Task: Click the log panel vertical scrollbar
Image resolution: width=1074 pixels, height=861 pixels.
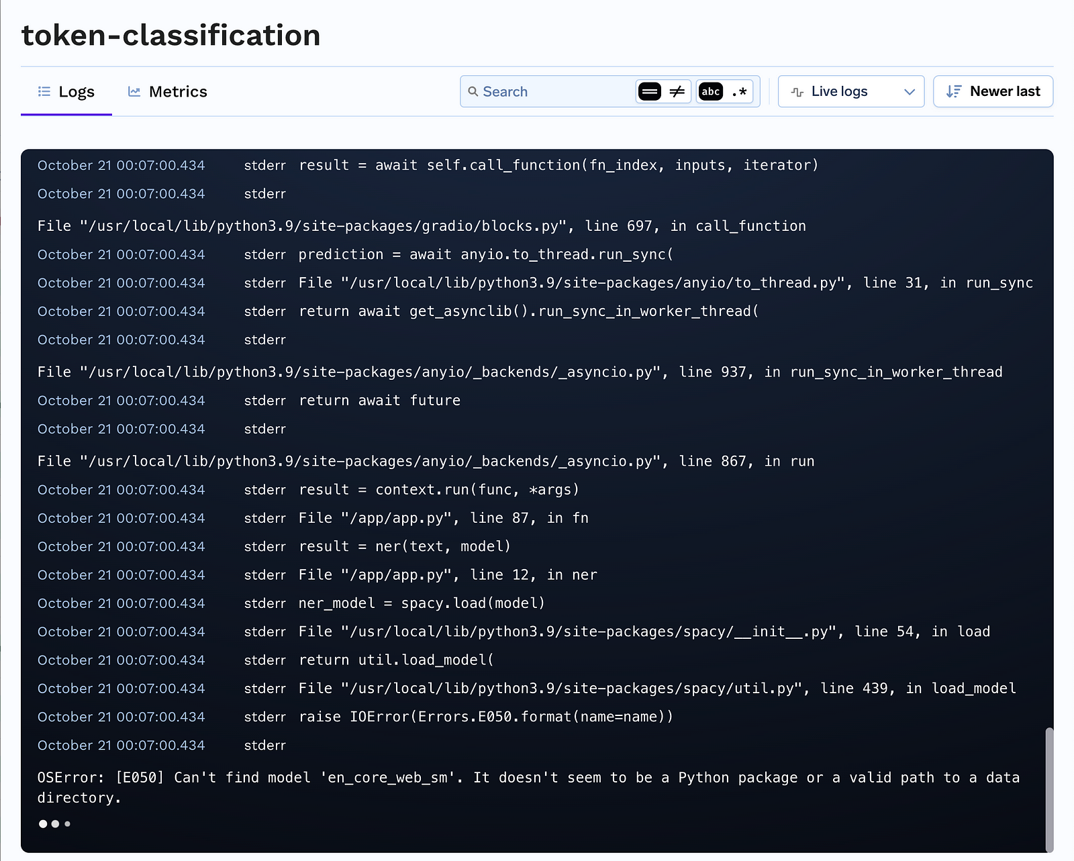Action: [x=1049, y=789]
